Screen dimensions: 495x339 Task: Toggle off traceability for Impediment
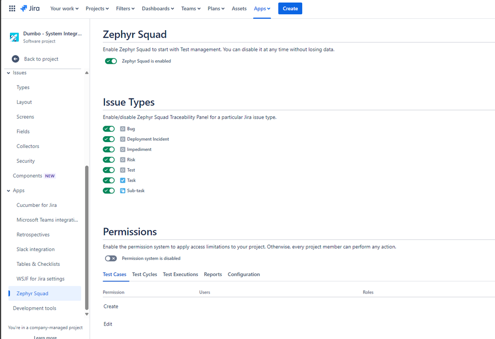[109, 149]
